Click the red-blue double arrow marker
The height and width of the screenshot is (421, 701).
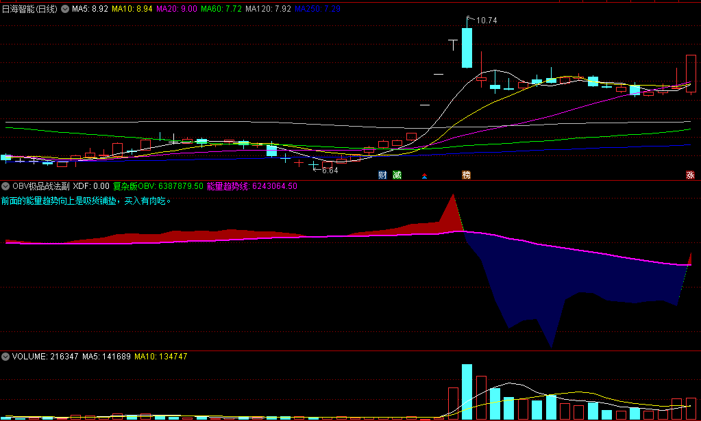click(424, 177)
